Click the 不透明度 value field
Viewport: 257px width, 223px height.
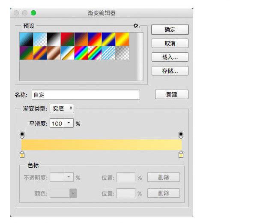point(57,177)
